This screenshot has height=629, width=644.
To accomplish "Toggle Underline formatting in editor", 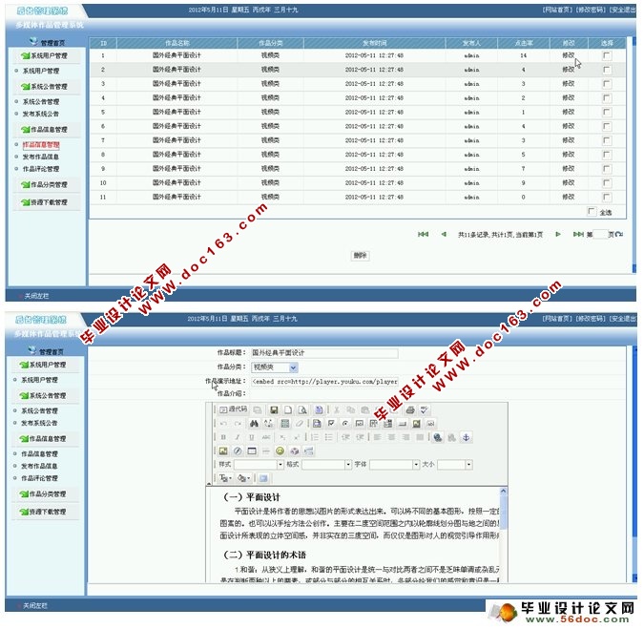I will [252, 437].
